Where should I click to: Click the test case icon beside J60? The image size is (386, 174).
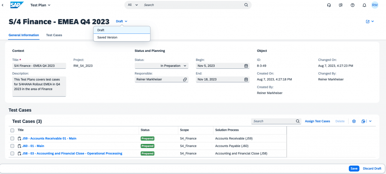pos(20,146)
